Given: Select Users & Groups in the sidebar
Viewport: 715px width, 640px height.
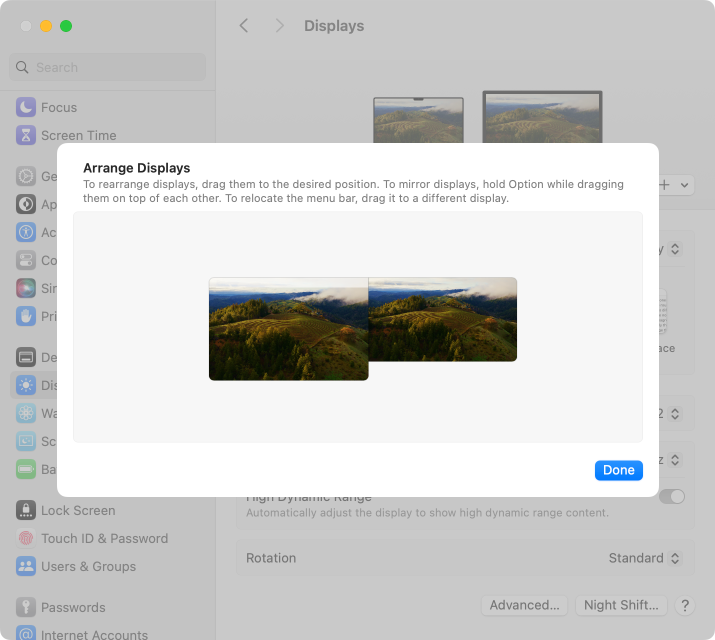Looking at the screenshot, I should (88, 566).
